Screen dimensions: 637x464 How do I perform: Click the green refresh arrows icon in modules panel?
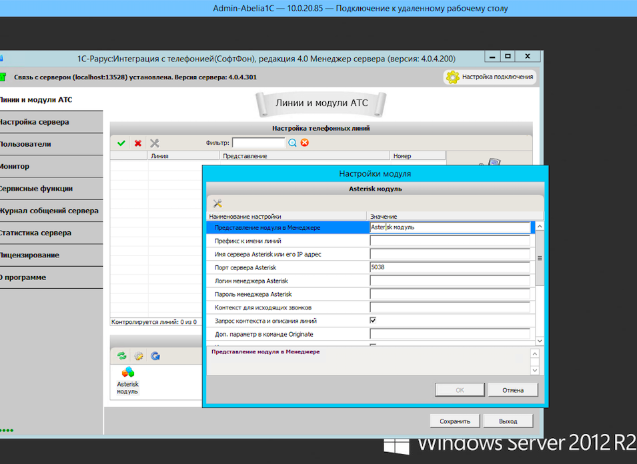click(x=121, y=356)
